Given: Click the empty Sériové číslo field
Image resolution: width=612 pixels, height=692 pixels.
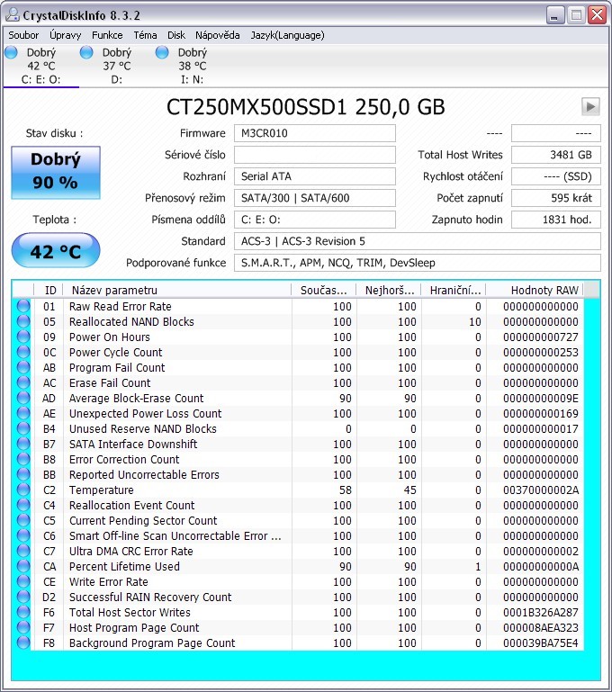Looking at the screenshot, I should coord(315,155).
